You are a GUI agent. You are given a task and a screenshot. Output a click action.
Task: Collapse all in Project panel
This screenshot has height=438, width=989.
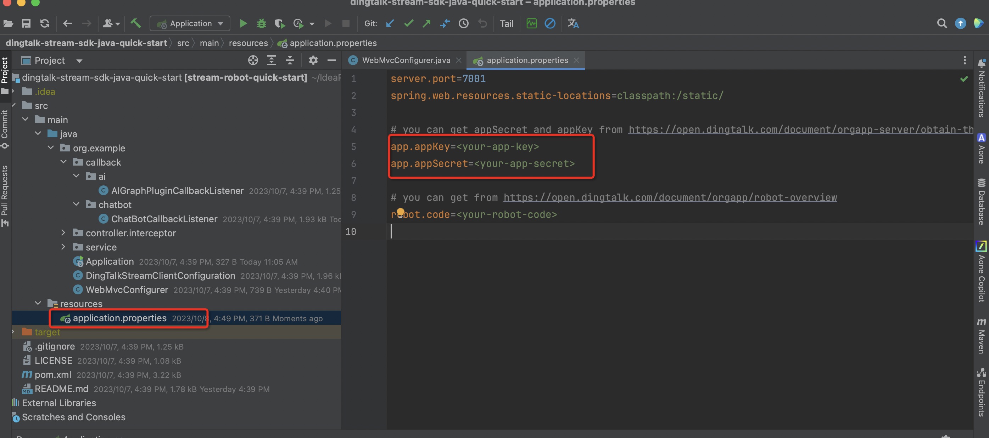290,60
